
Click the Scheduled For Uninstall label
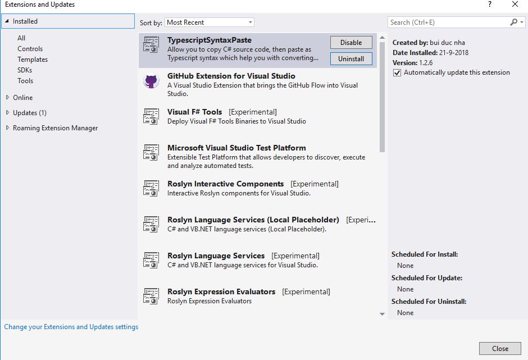429,302
